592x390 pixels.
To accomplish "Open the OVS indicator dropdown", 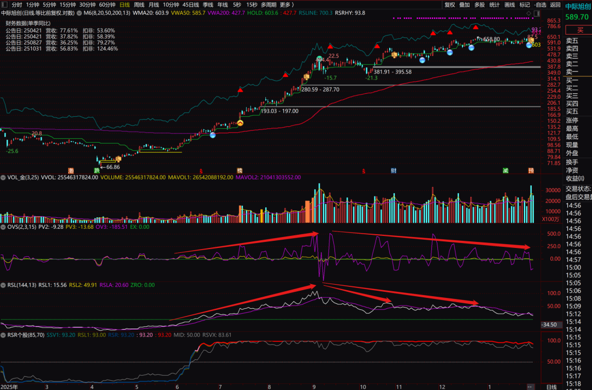I will pos(3,227).
